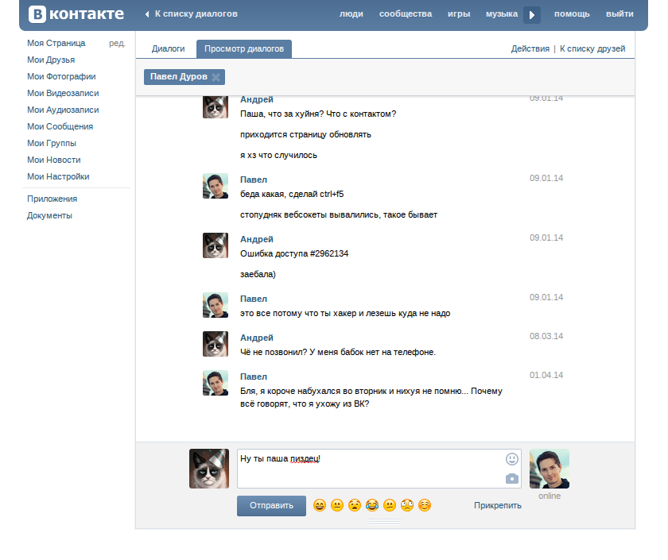Viewport: 668px width, 560px height.
Task: Insert the flushed wide-eyed emoji
Action: click(x=407, y=505)
